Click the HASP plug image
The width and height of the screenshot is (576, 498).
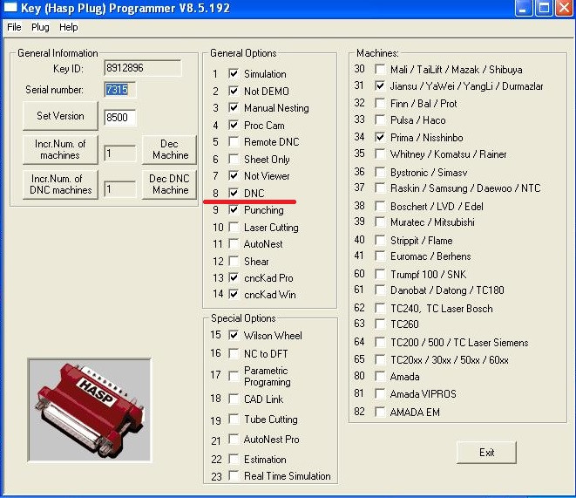pos(90,410)
